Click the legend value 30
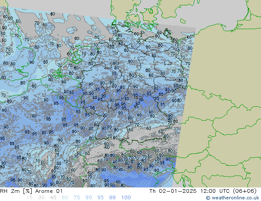Image resolution: width=261 pixels, height=201 pixels. click(x=41, y=198)
